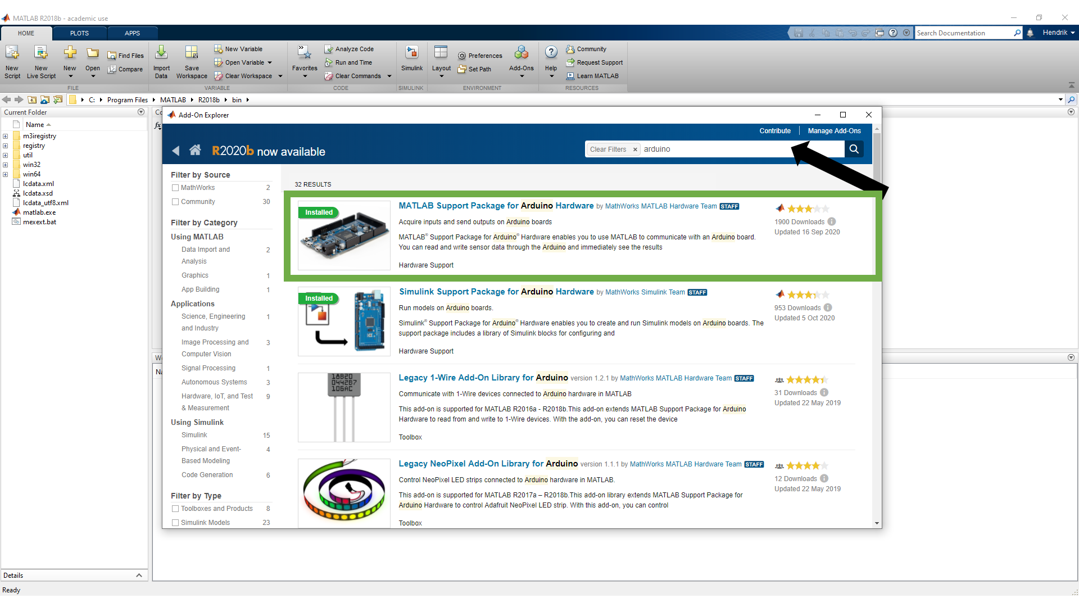This screenshot has width=1079, height=607.
Task: Enable the MathWorks source filter checkbox
Action: (175, 188)
